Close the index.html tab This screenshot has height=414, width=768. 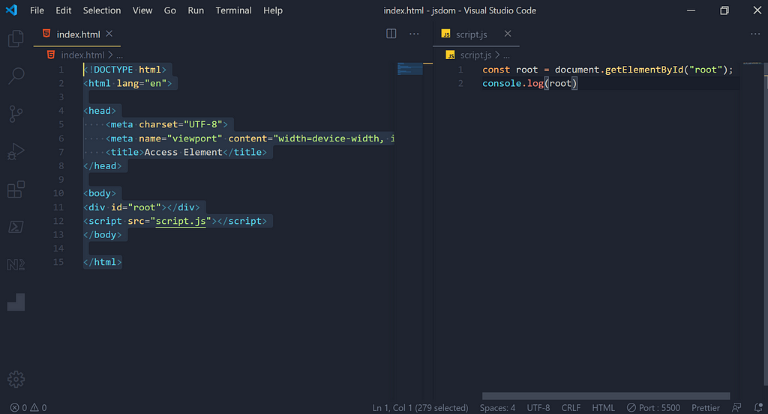[109, 33]
